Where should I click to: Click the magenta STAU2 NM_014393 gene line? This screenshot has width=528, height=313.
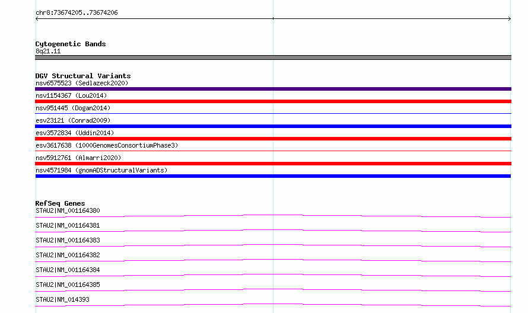(273, 305)
